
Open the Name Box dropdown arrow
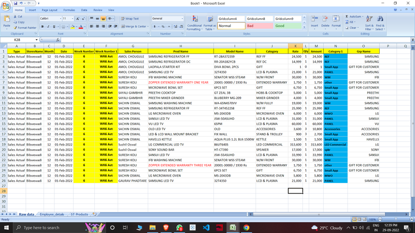37,40
